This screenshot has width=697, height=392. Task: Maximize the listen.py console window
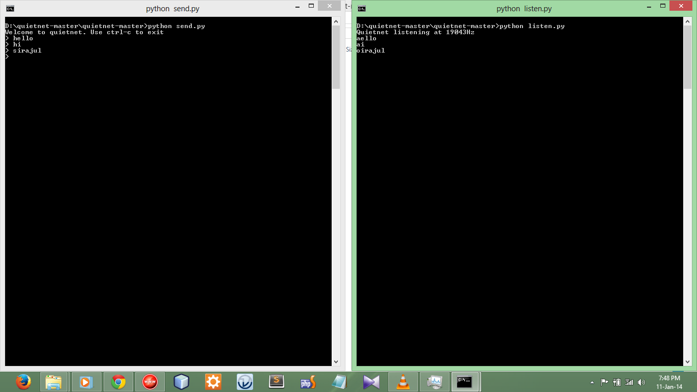coord(662,6)
